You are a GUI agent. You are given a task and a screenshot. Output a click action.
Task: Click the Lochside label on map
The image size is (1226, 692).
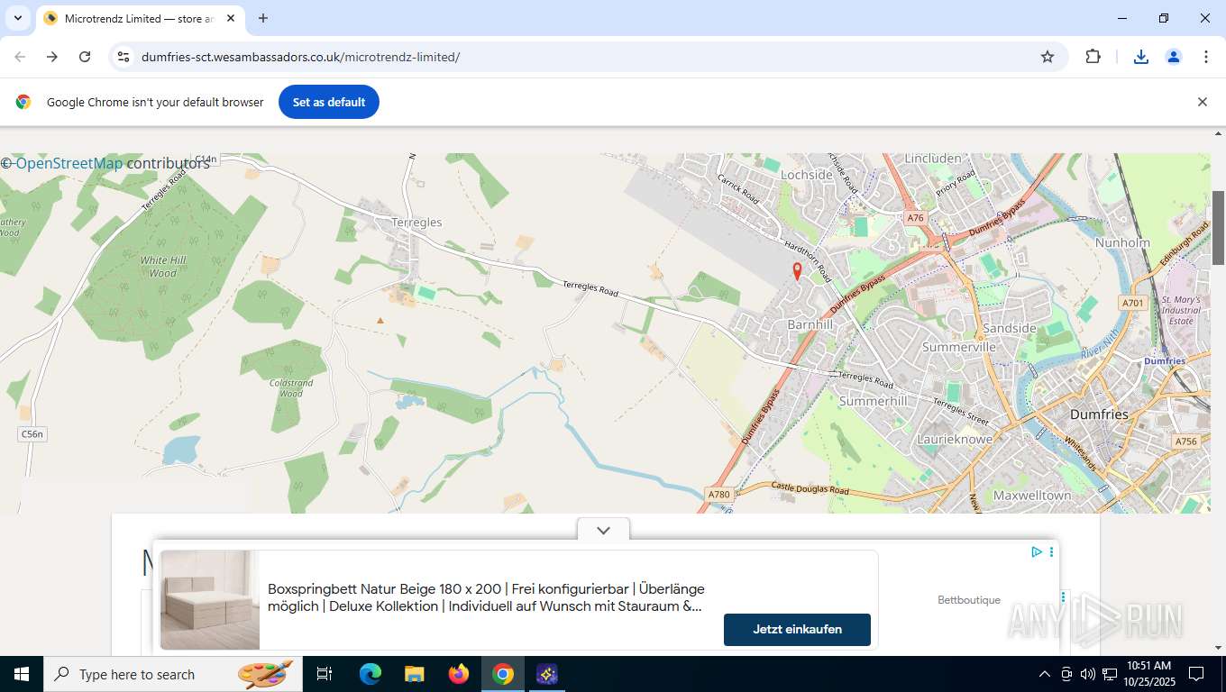807,175
